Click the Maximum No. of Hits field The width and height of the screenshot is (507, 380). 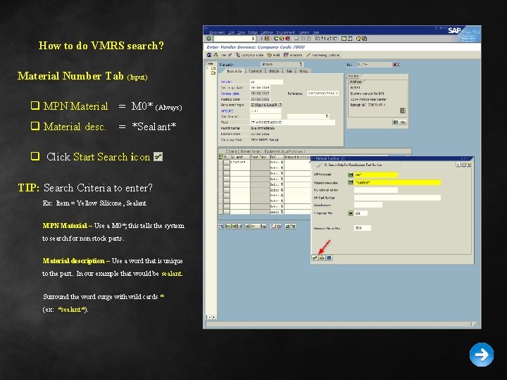tap(363, 228)
